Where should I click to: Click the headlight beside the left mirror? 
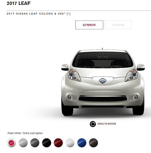click(74, 75)
